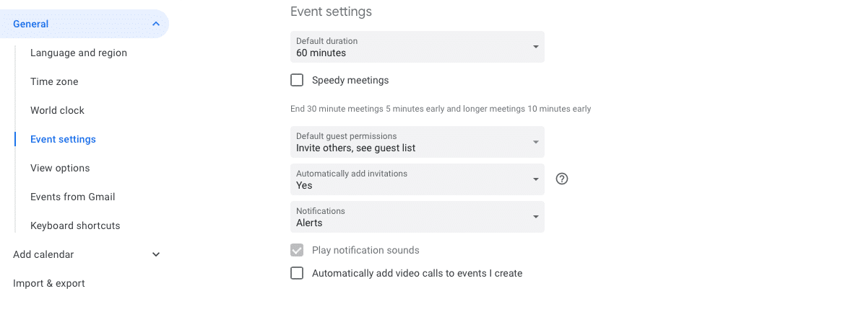Open the Automatically add invitations Yes dropdown

tap(417, 179)
